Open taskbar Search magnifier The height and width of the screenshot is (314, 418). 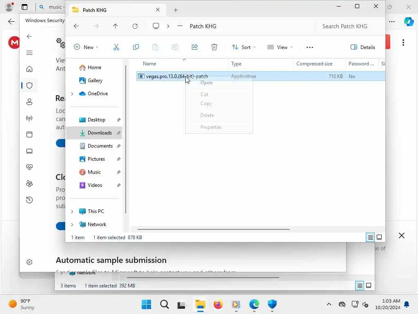click(165, 304)
